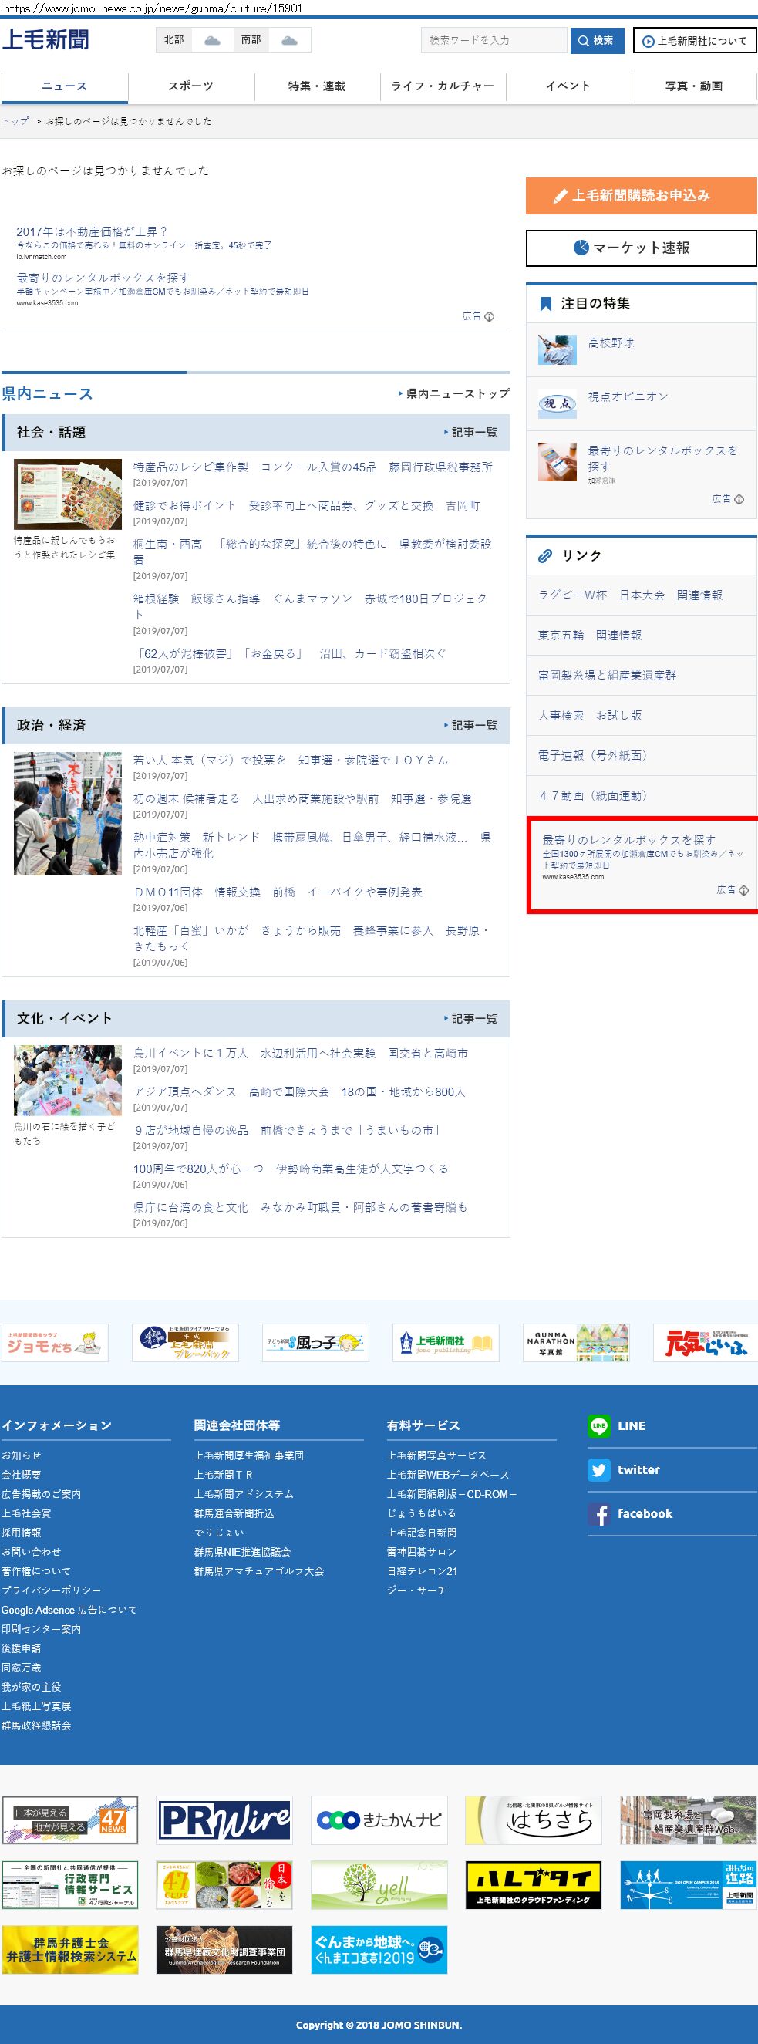Viewport: 758px width, 2044px height.
Task: Click the Facebook icon in footer
Action: (x=598, y=1514)
